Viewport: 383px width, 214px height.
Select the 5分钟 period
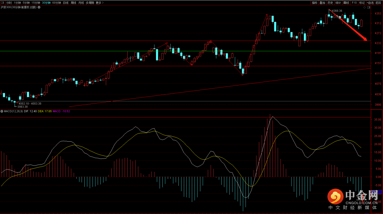pos(26,2)
